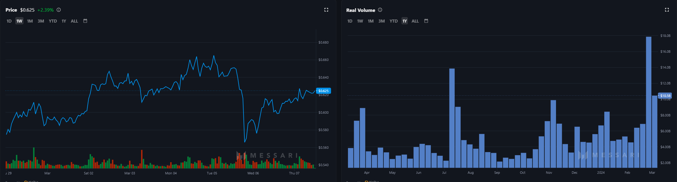This screenshot has width=677, height=182.
Task: Switch Real Volume chart to 1W
Action: 360,21
